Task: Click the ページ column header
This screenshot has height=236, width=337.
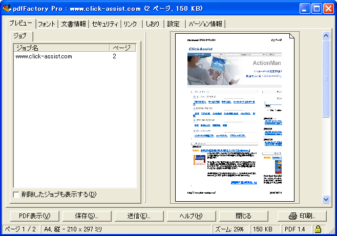Action: click(x=123, y=48)
